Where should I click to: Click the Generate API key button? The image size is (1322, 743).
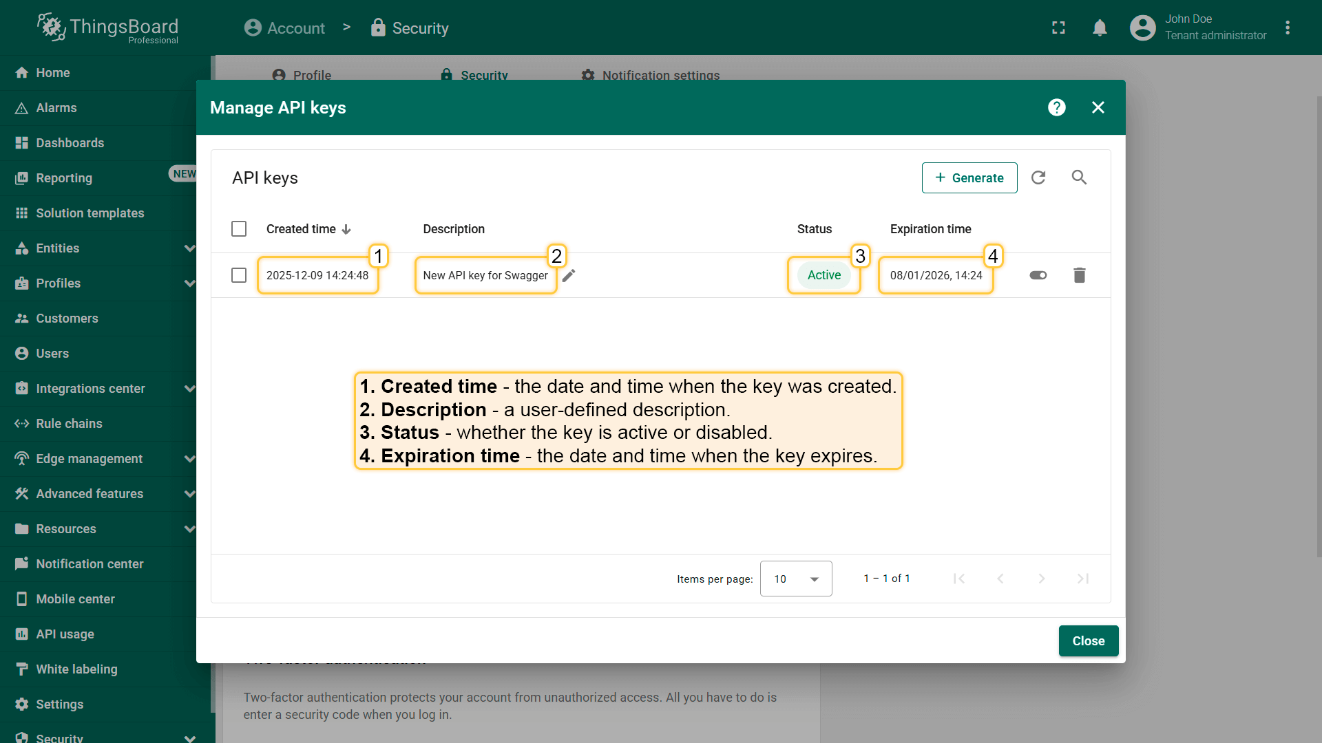[969, 177]
